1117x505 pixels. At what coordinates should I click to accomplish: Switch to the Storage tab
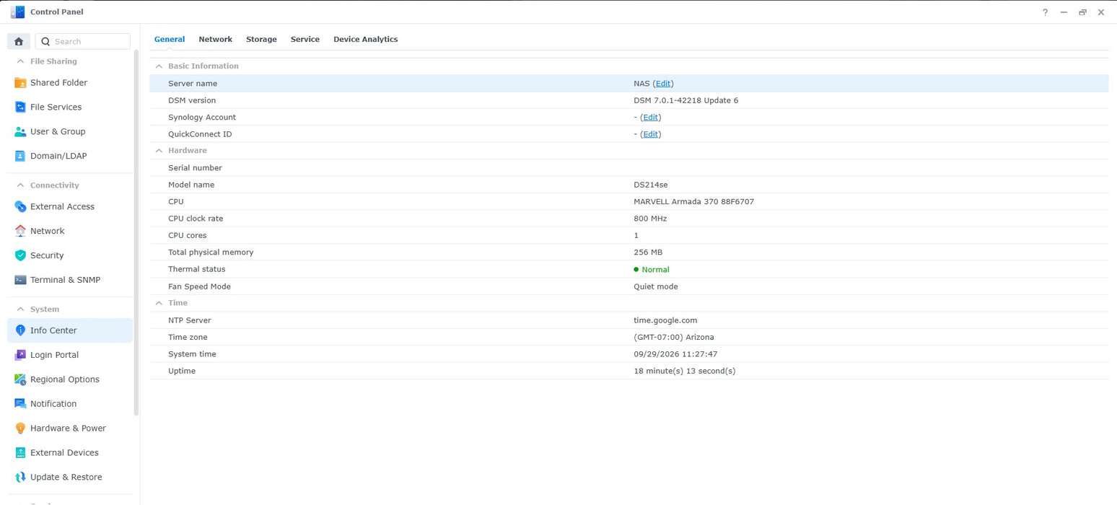pyautogui.click(x=261, y=40)
